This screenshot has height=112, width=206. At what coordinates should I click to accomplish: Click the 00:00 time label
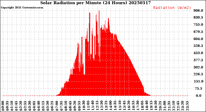3,106
